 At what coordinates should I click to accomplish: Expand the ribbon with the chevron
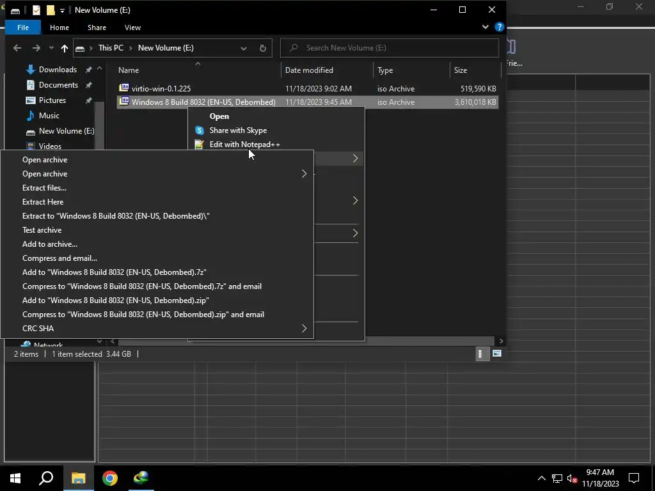(x=485, y=27)
